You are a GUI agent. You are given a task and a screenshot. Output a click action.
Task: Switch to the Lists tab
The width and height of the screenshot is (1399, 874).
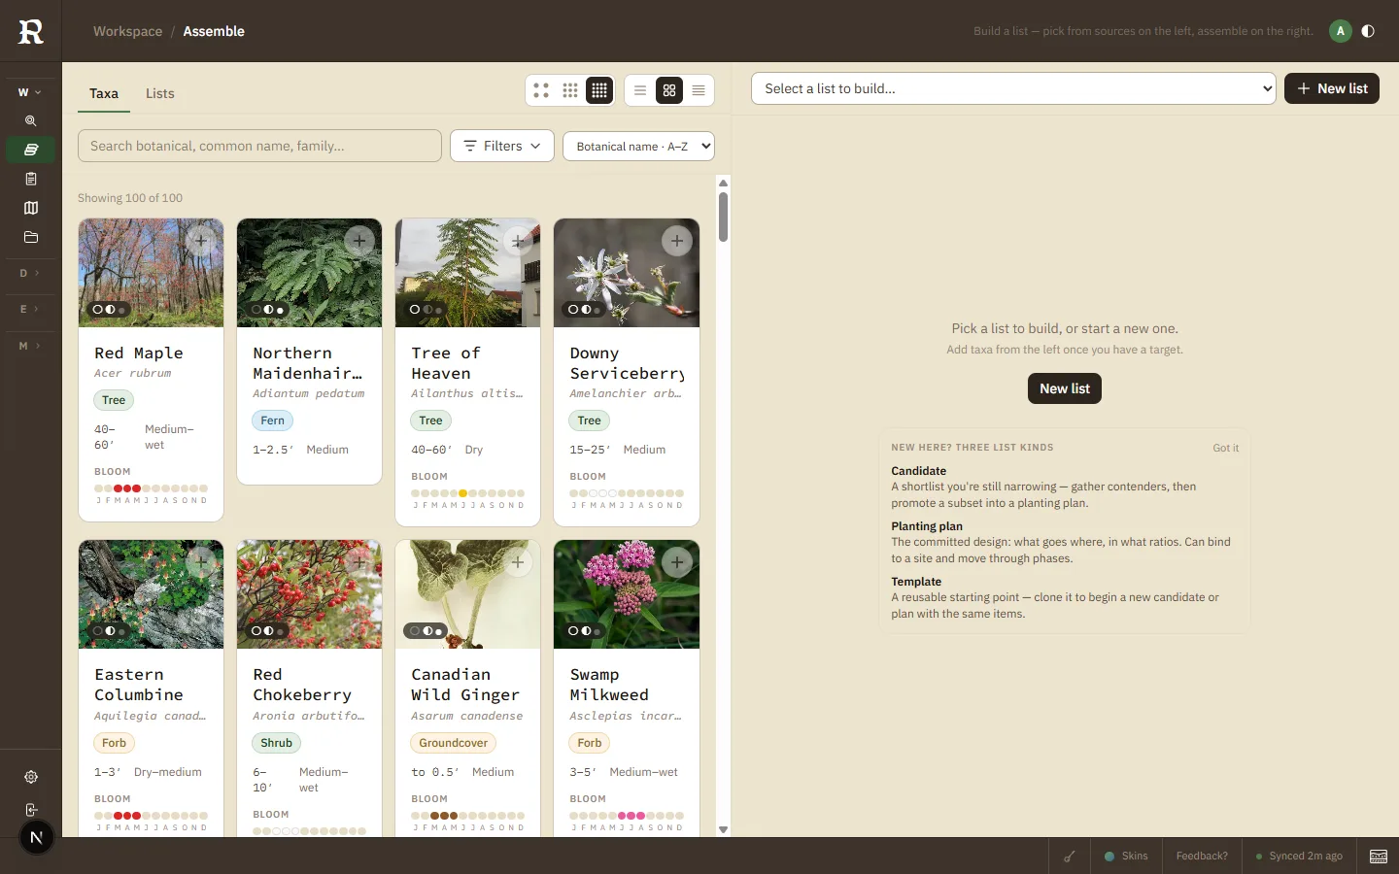[160, 93]
